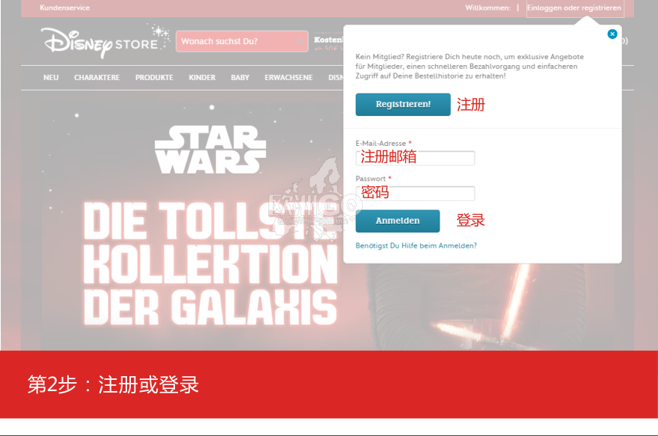Click the Anmelden login button

coord(397,221)
